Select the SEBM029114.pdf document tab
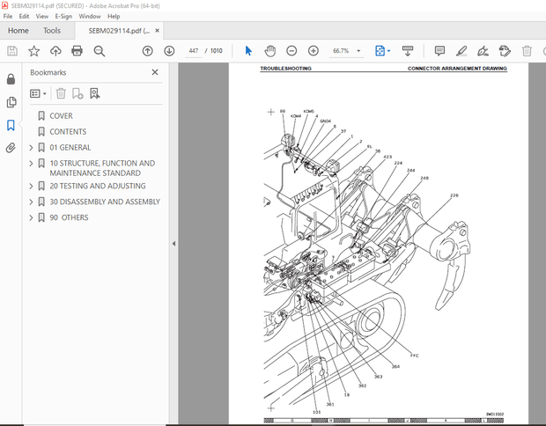Viewport: 546px width, 426px height. [x=119, y=31]
